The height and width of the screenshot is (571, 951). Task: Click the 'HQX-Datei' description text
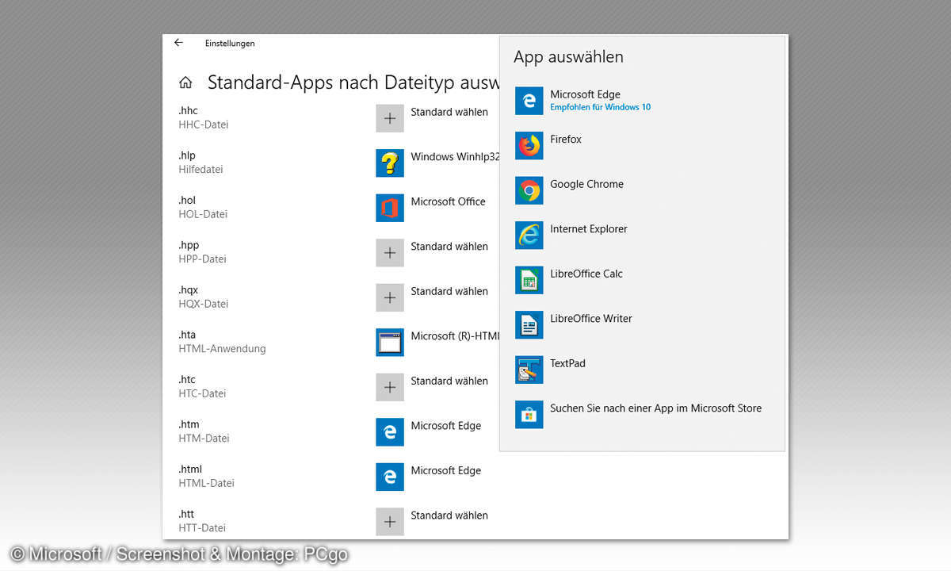click(203, 304)
